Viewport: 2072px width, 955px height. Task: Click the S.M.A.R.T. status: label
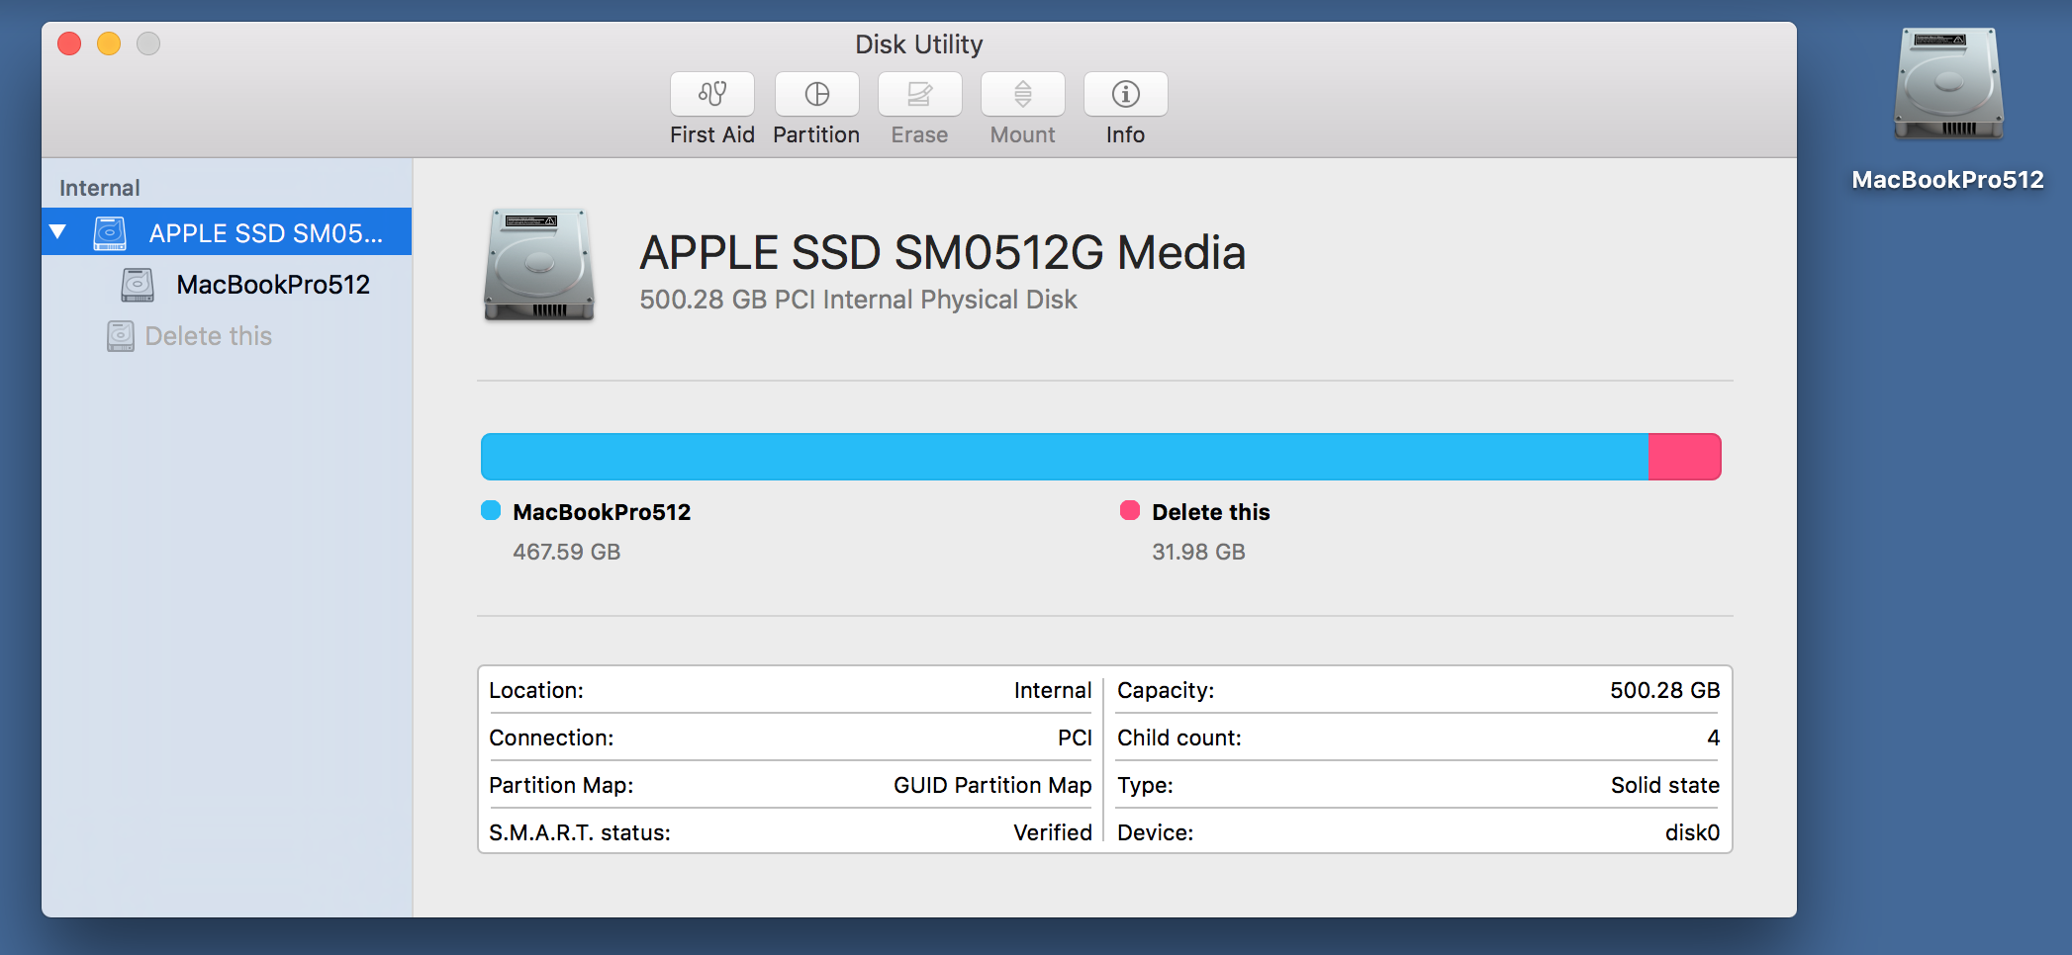(580, 832)
